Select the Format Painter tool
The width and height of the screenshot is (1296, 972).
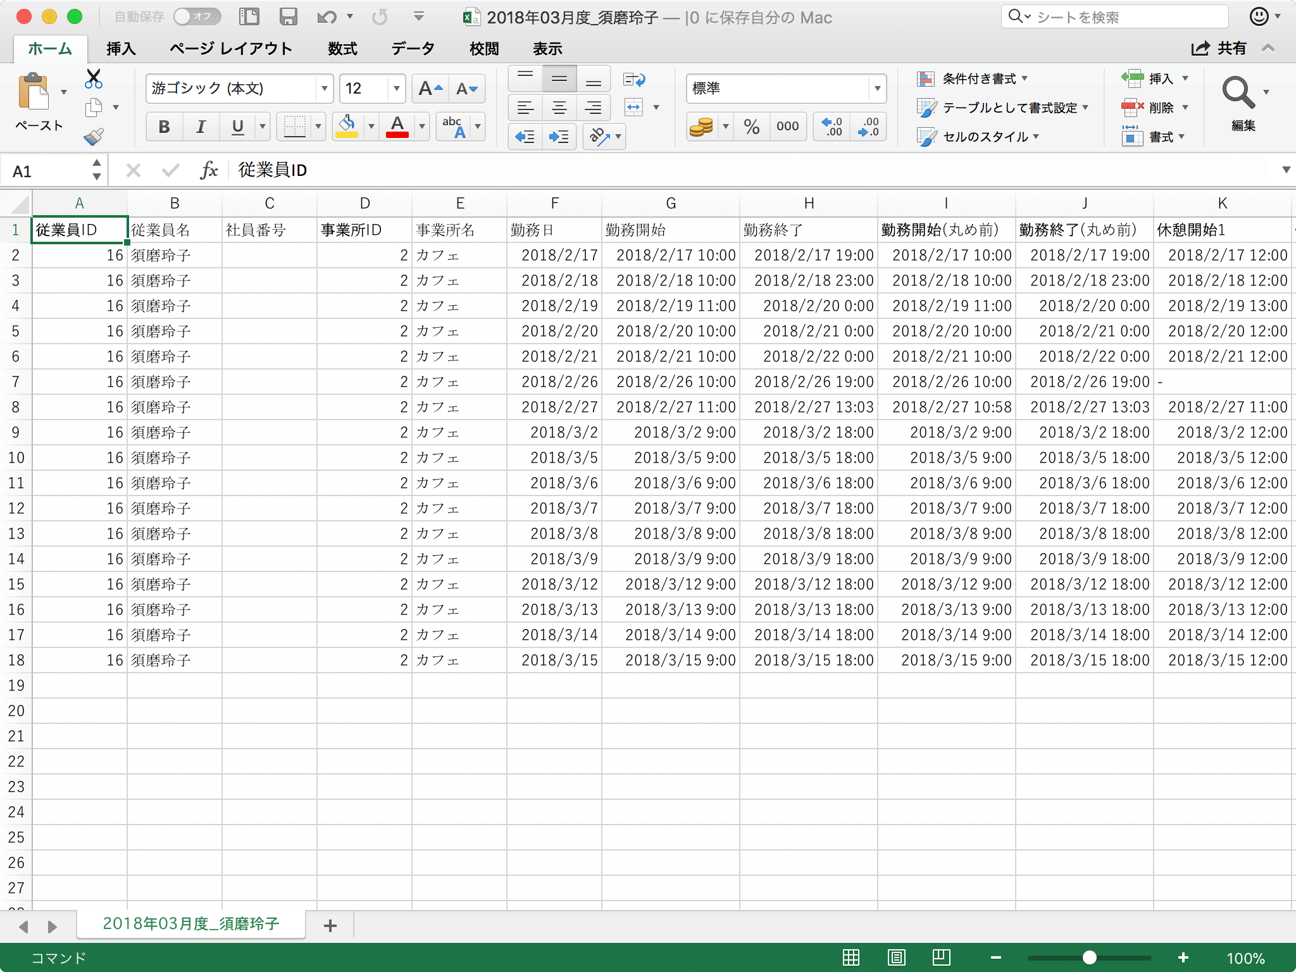click(94, 136)
